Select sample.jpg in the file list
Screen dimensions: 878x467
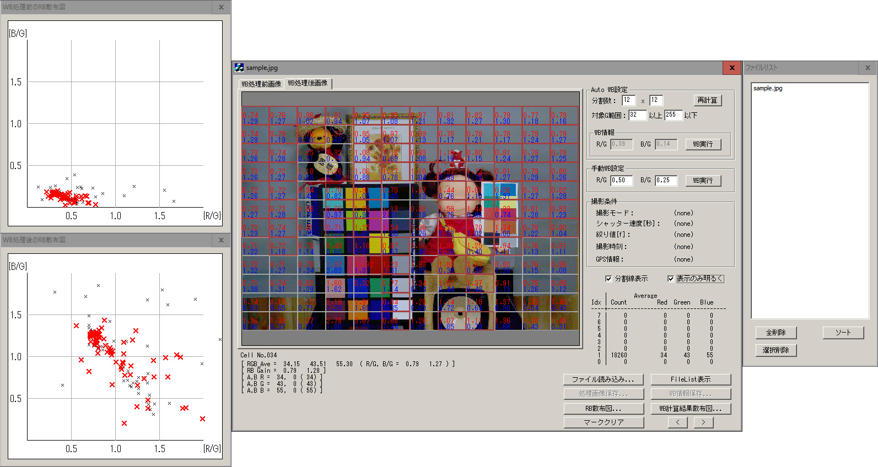[768, 88]
